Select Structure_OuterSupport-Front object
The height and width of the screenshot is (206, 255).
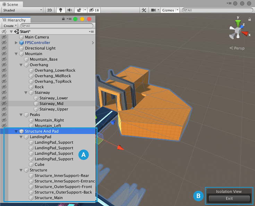coord(63,187)
